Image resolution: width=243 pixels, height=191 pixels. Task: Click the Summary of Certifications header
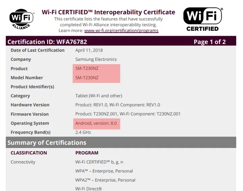tap(47, 142)
